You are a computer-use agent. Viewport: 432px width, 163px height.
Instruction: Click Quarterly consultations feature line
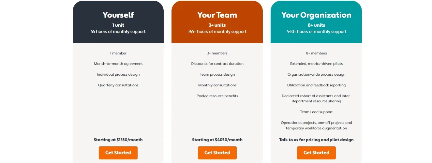[118, 85]
